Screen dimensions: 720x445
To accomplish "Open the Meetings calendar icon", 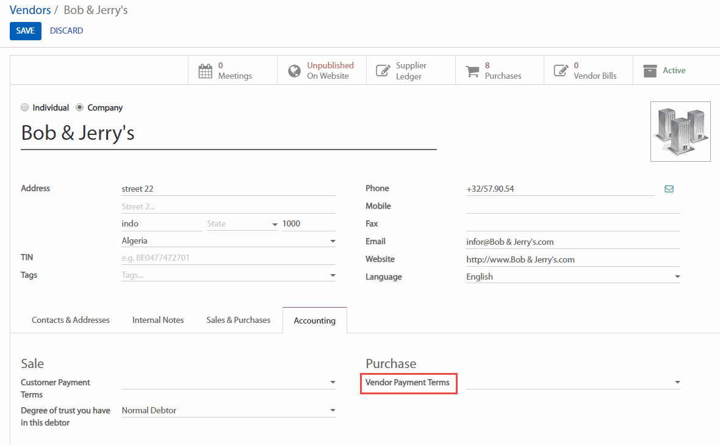I will pos(206,71).
